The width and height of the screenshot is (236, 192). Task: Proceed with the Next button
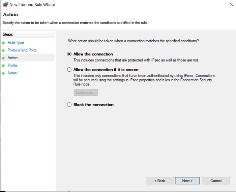pos(187,181)
